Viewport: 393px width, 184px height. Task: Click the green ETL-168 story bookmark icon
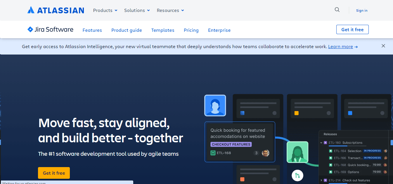point(213,153)
